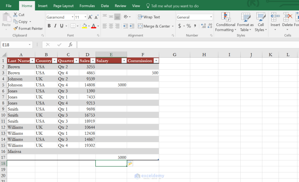This screenshot has width=299, height=182.
Task: Click Insert Function fx icon
Action: click(x=71, y=45)
